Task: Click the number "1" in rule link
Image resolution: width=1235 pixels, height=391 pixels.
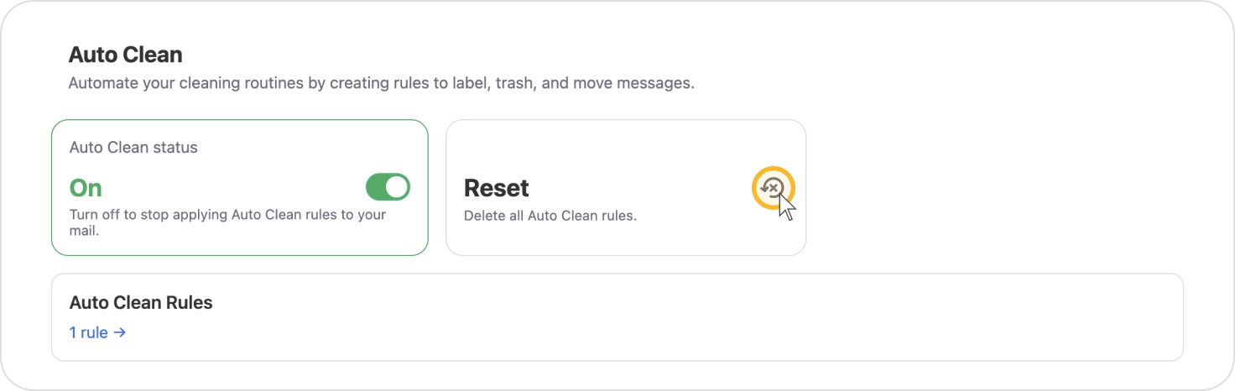Action: tap(73, 332)
